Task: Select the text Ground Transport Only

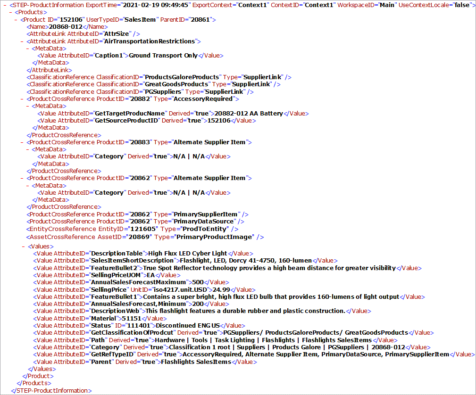Action: (x=163, y=56)
